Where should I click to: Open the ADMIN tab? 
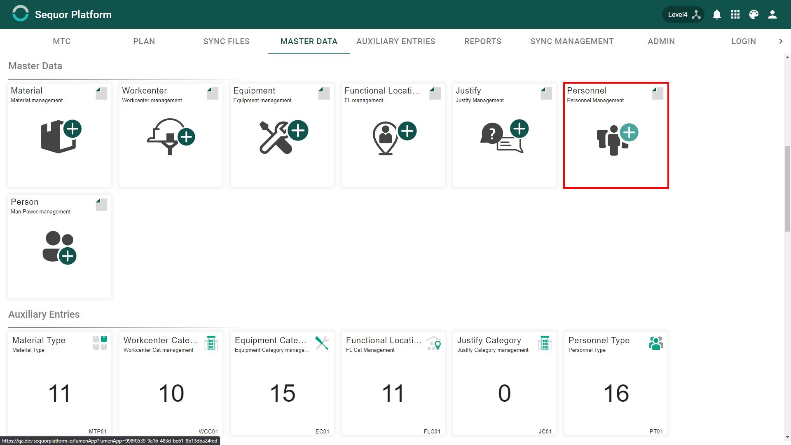[x=661, y=41]
